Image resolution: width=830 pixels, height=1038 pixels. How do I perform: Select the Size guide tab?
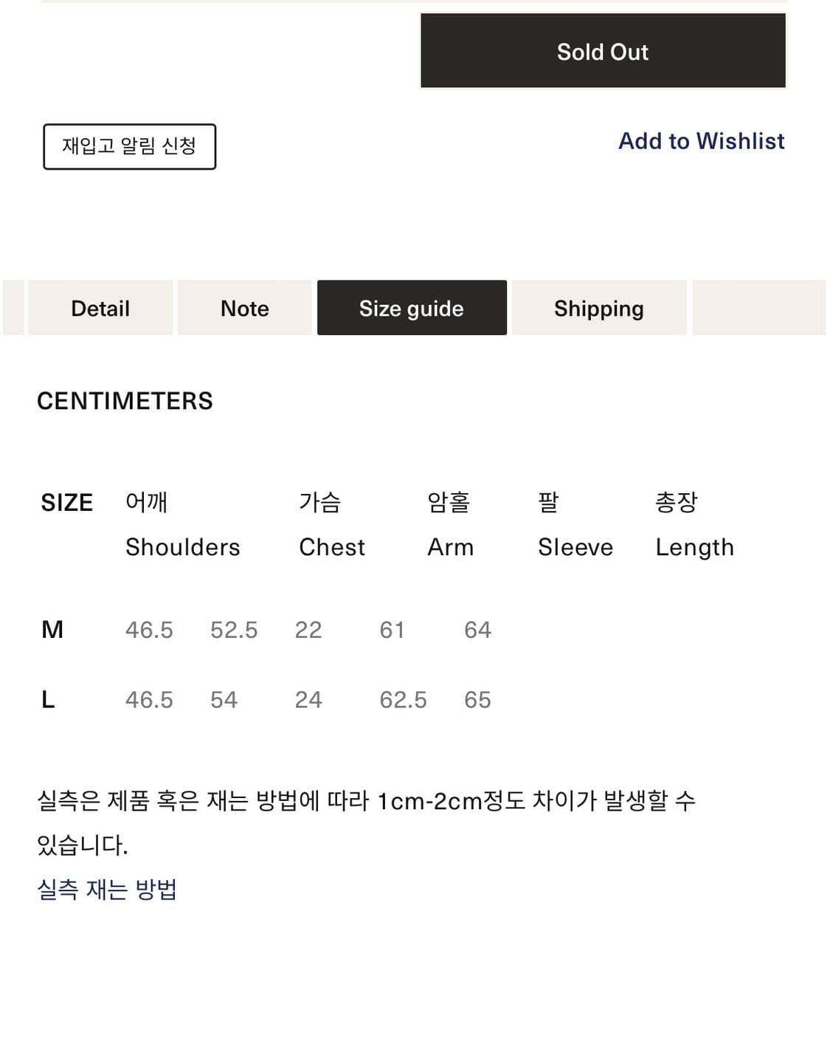click(411, 308)
